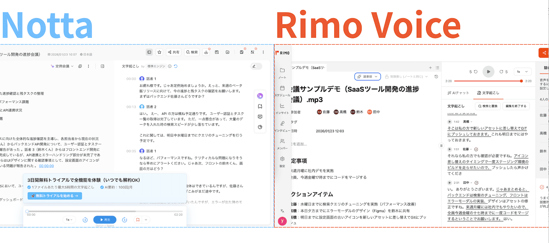
Task: Open インタビュー in the Rimo sidebar
Action: (282, 126)
